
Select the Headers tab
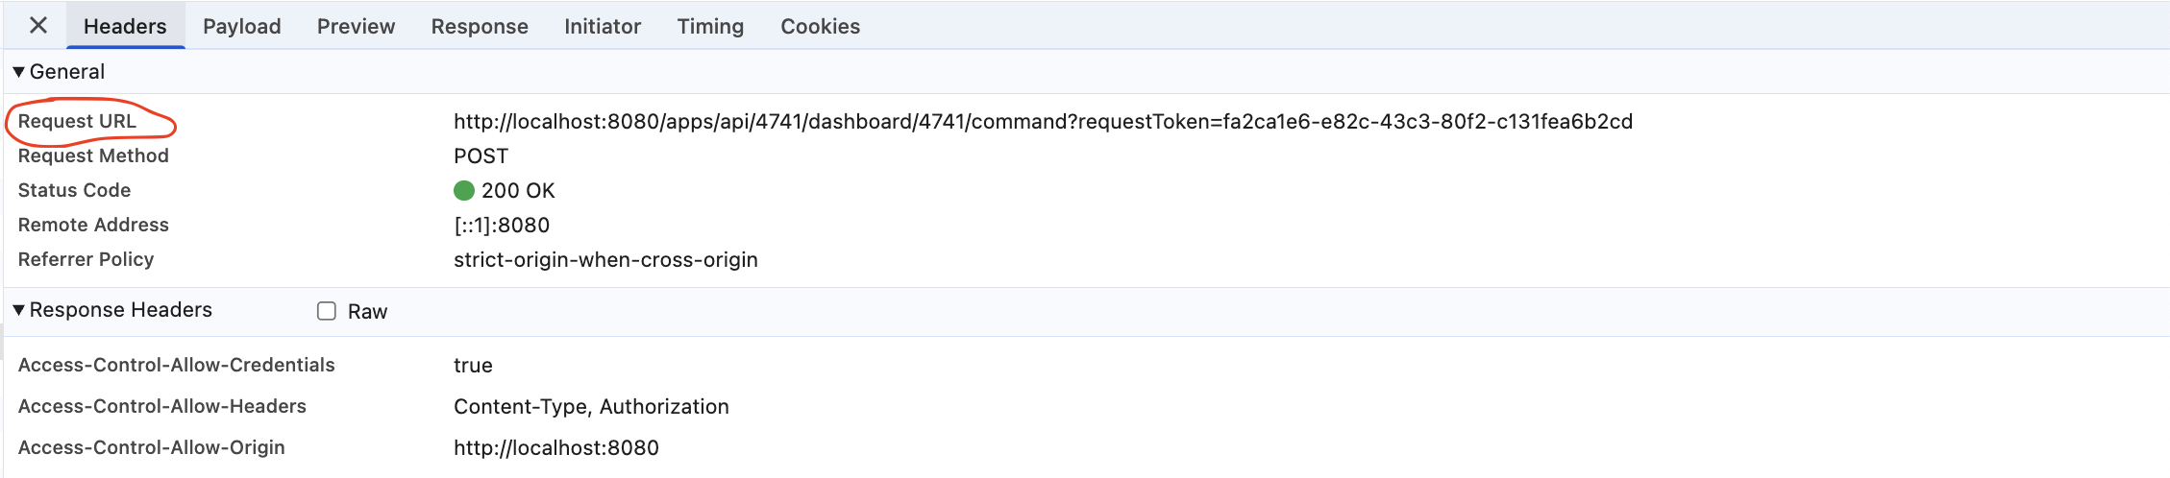point(125,26)
